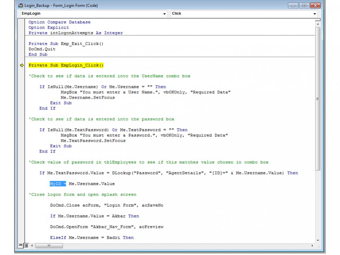This screenshot has width=340, height=255.
Task: Click the comment about the password box
Action: coord(101,119)
